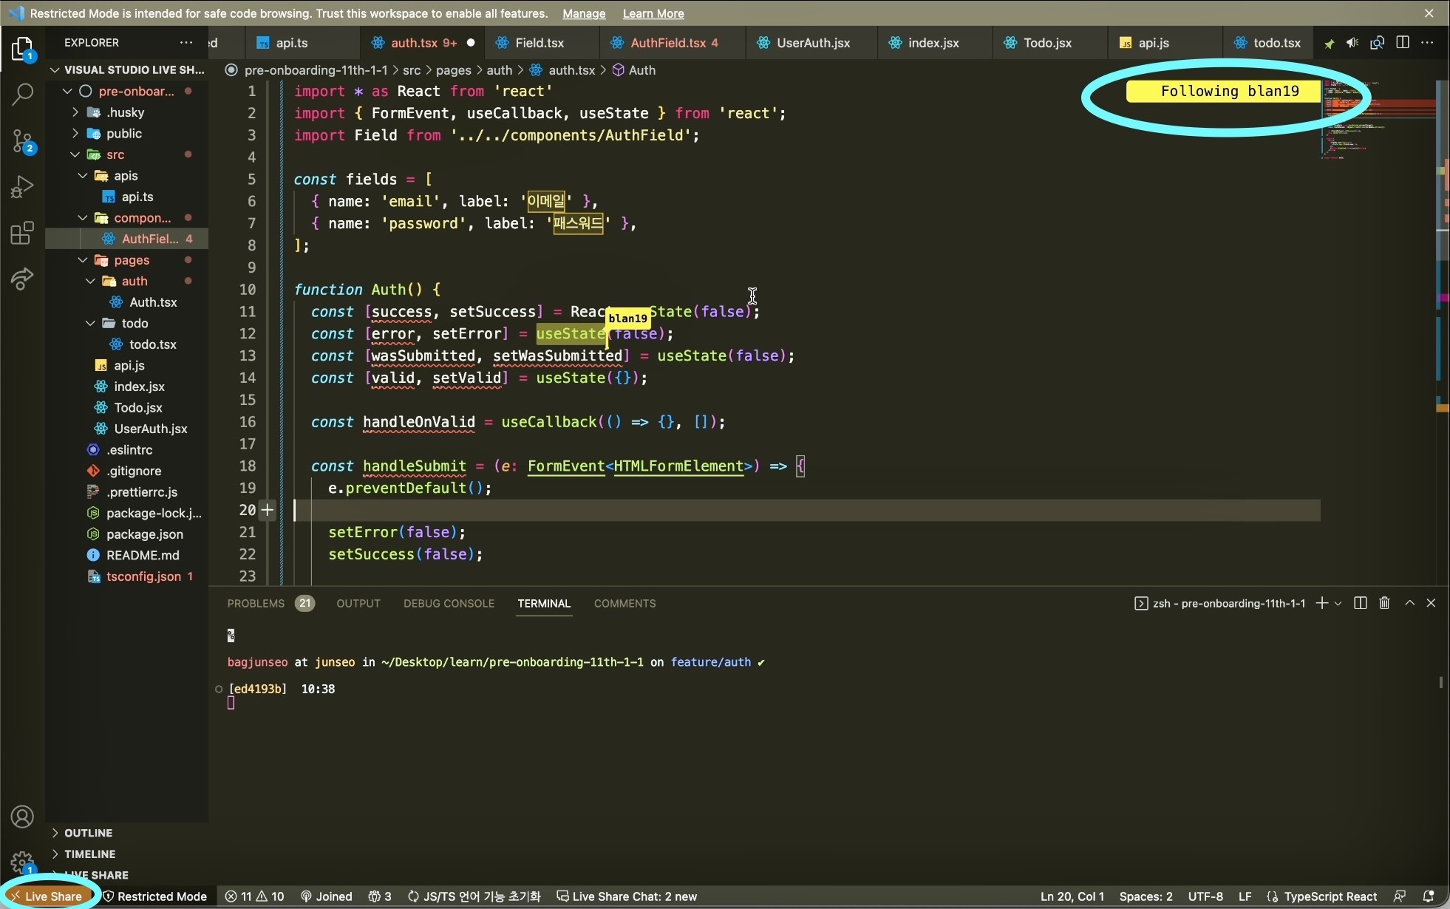This screenshot has width=1450, height=909.
Task: Switch to the Field.tsx editor tab
Action: pyautogui.click(x=540, y=43)
